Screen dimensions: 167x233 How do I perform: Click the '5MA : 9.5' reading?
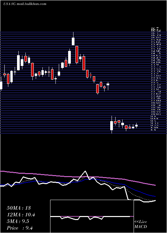pyautogui.click(x=18, y=221)
